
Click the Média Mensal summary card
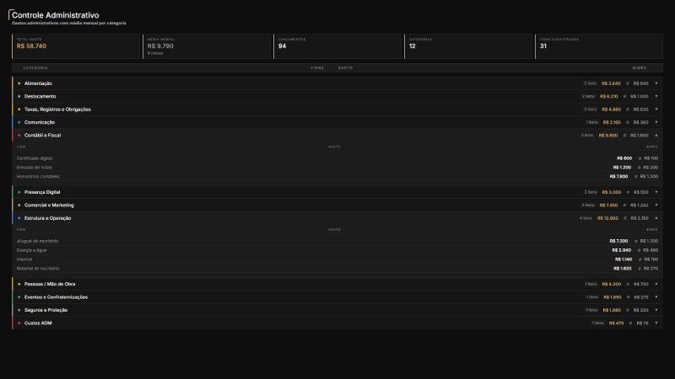207,46
